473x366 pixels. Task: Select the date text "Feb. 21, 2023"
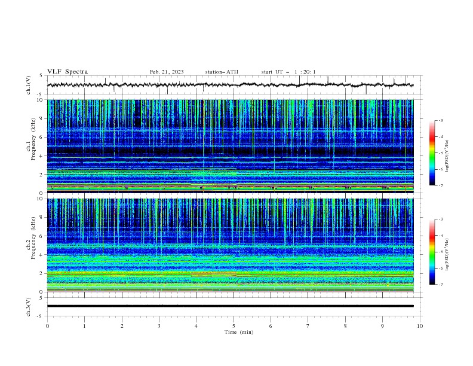point(167,72)
